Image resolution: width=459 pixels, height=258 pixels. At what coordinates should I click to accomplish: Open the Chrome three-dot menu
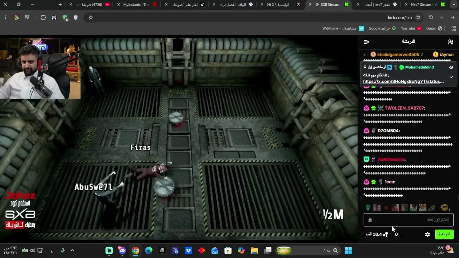5,18
